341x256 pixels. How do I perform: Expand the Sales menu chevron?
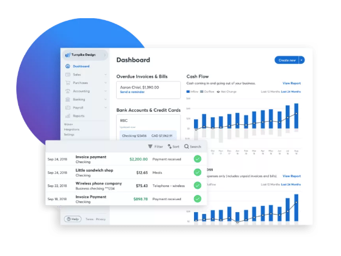click(106, 75)
